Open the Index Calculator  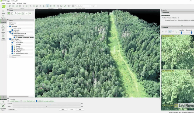point(3,37)
